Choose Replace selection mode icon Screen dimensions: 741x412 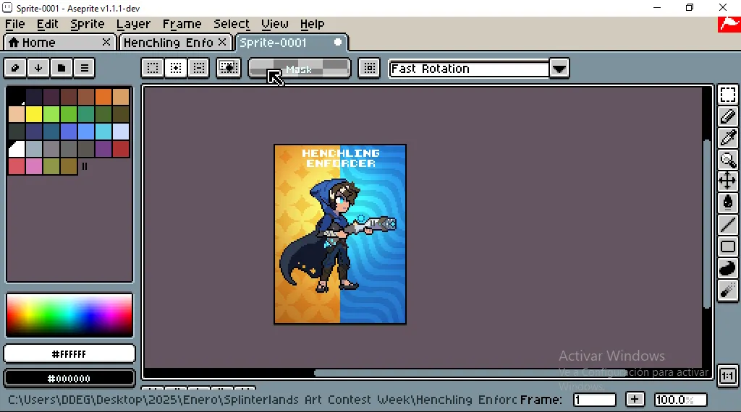[153, 68]
